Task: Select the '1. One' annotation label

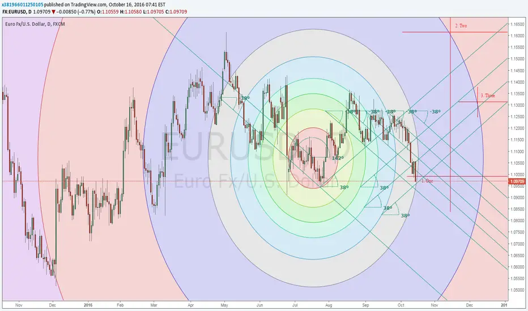Action: pyautogui.click(x=427, y=181)
